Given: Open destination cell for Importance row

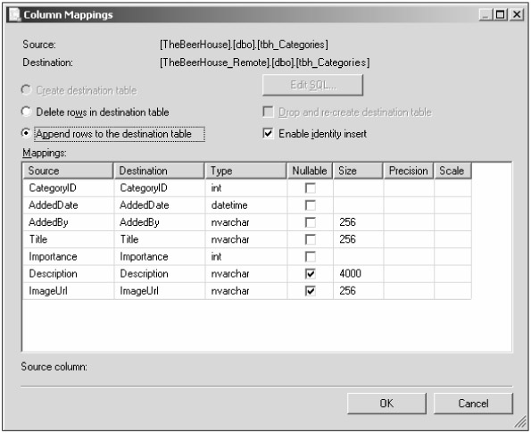Looking at the screenshot, I should tap(159, 256).
